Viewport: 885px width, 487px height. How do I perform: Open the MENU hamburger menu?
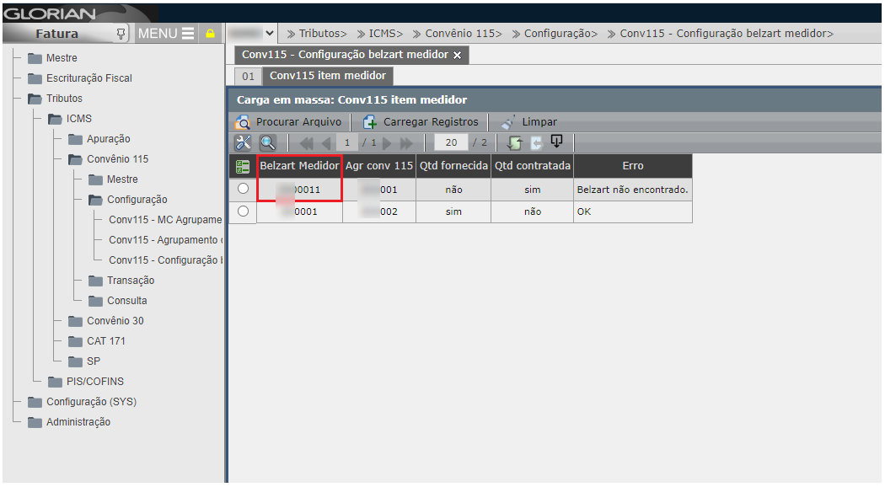[166, 34]
